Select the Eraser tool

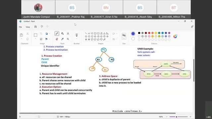coord(57,39)
